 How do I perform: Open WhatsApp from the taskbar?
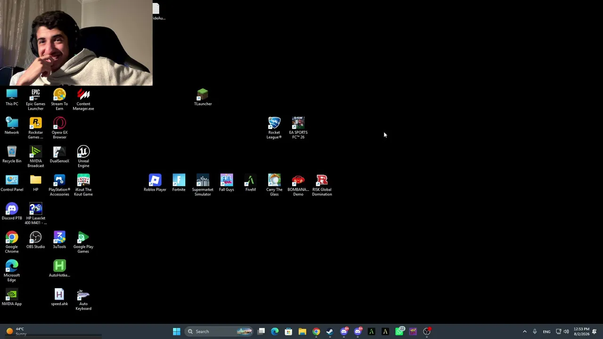[399, 331]
